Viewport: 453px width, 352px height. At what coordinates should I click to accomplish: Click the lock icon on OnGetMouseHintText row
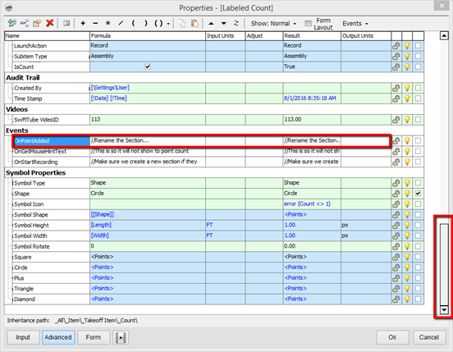click(396, 151)
